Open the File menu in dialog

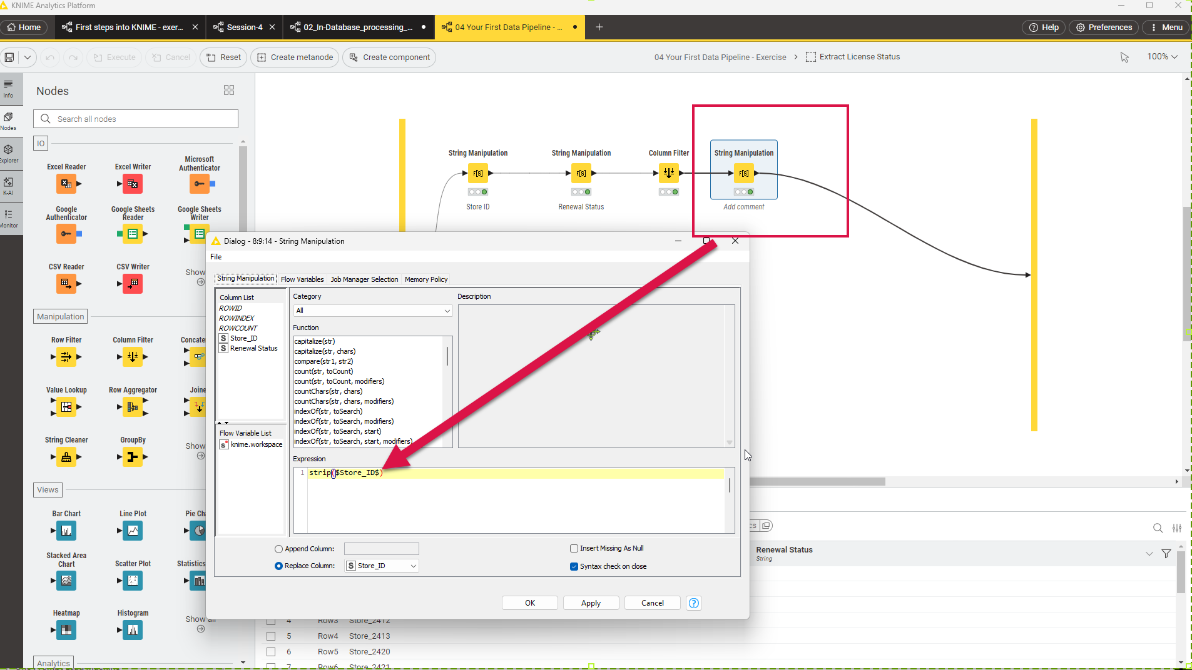pos(216,257)
